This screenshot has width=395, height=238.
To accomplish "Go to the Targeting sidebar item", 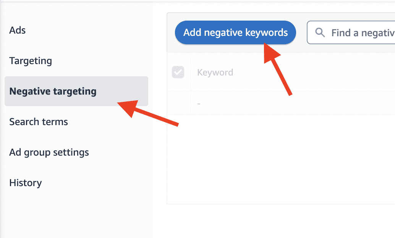I will pyautogui.click(x=31, y=61).
